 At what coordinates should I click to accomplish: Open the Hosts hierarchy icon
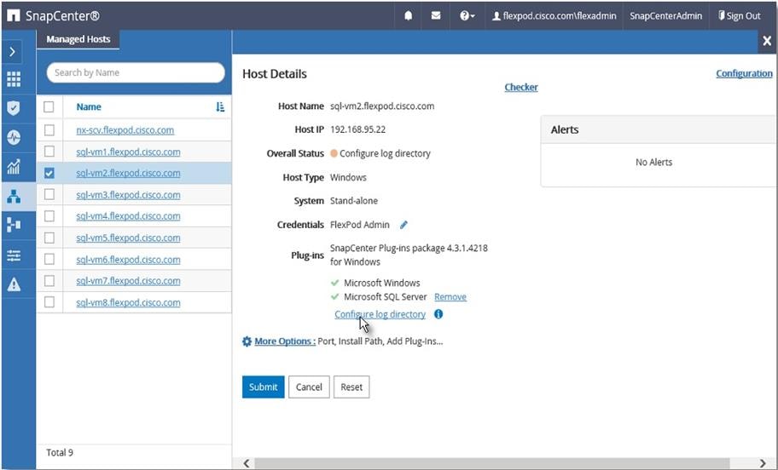[14, 197]
